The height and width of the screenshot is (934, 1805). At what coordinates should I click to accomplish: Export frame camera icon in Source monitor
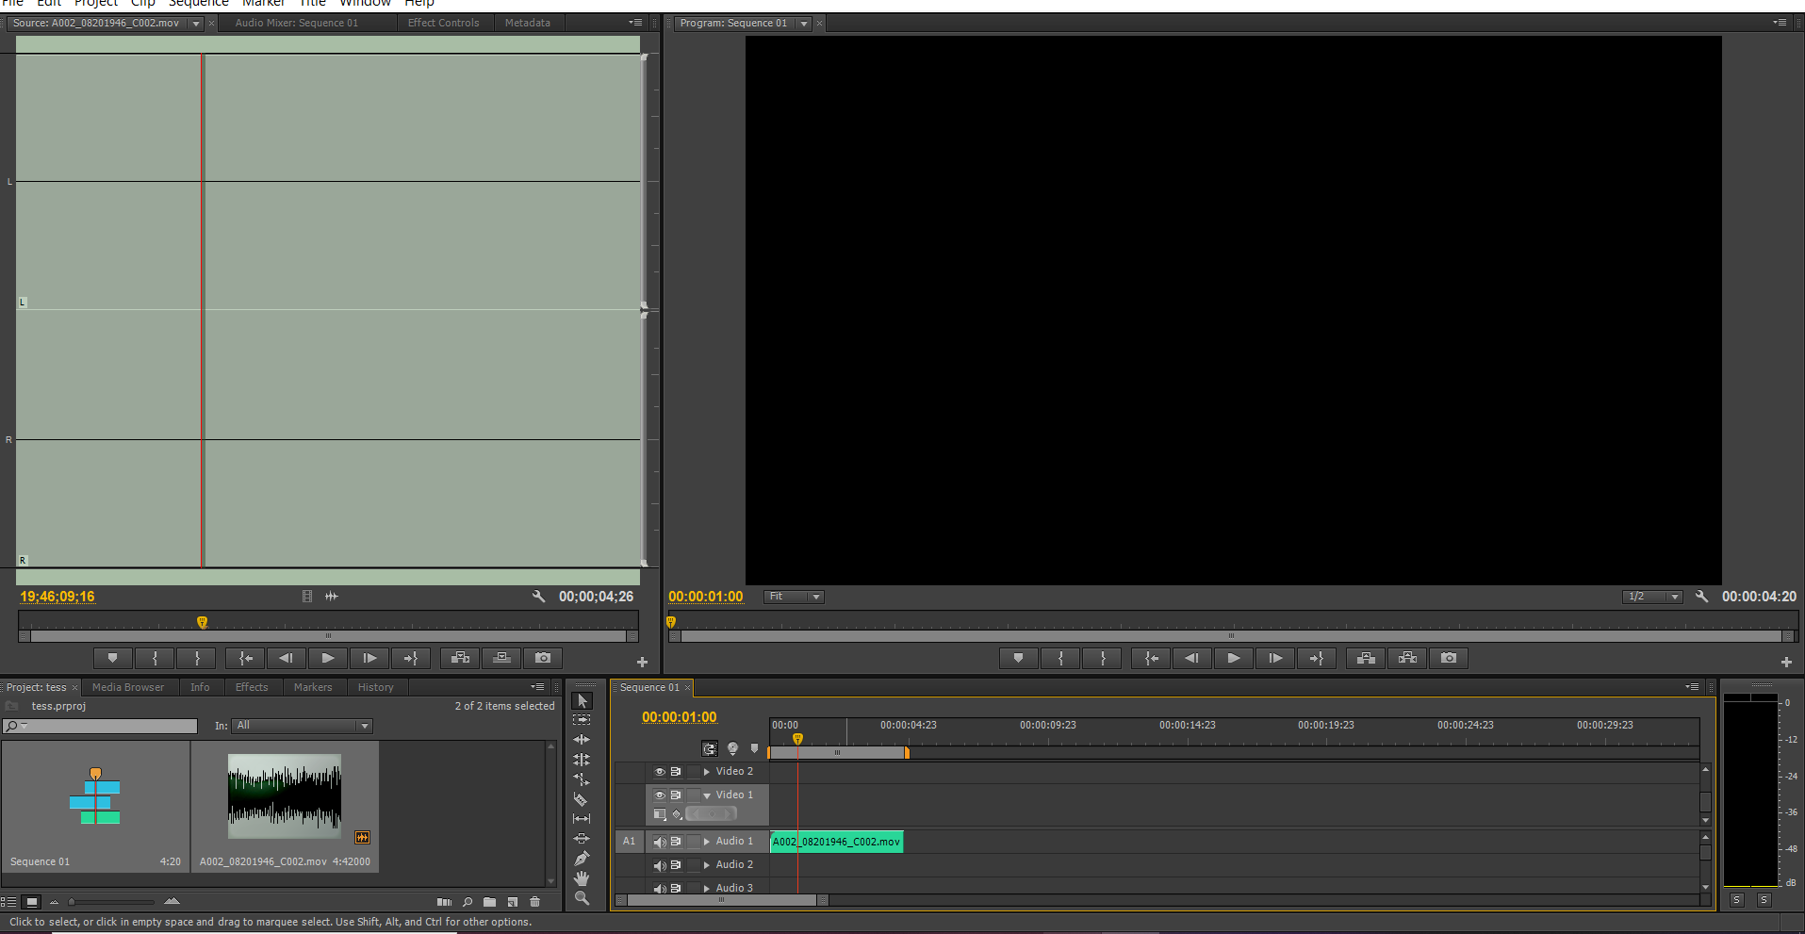543,658
